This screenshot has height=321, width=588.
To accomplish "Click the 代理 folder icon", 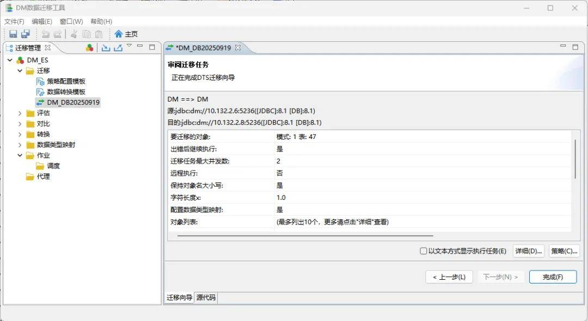I will coord(30,176).
